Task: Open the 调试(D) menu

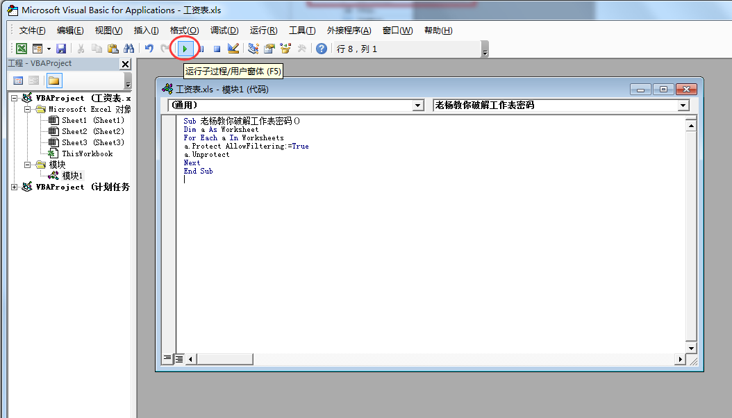Action: point(224,31)
